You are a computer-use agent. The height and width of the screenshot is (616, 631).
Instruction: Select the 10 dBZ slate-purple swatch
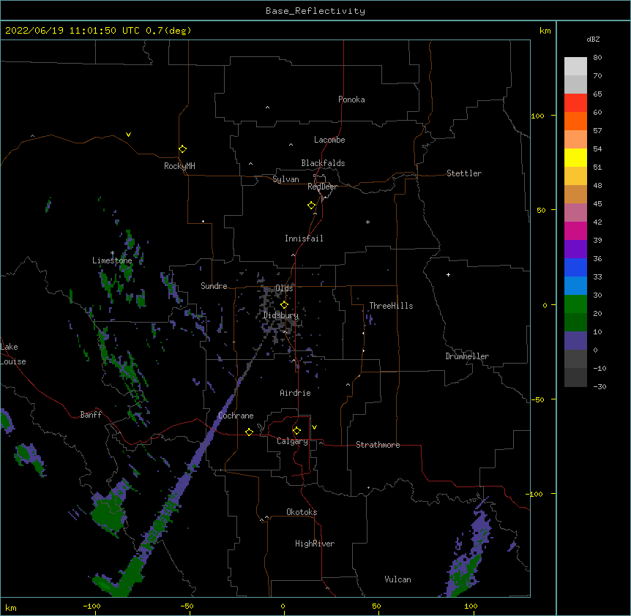[575, 341]
